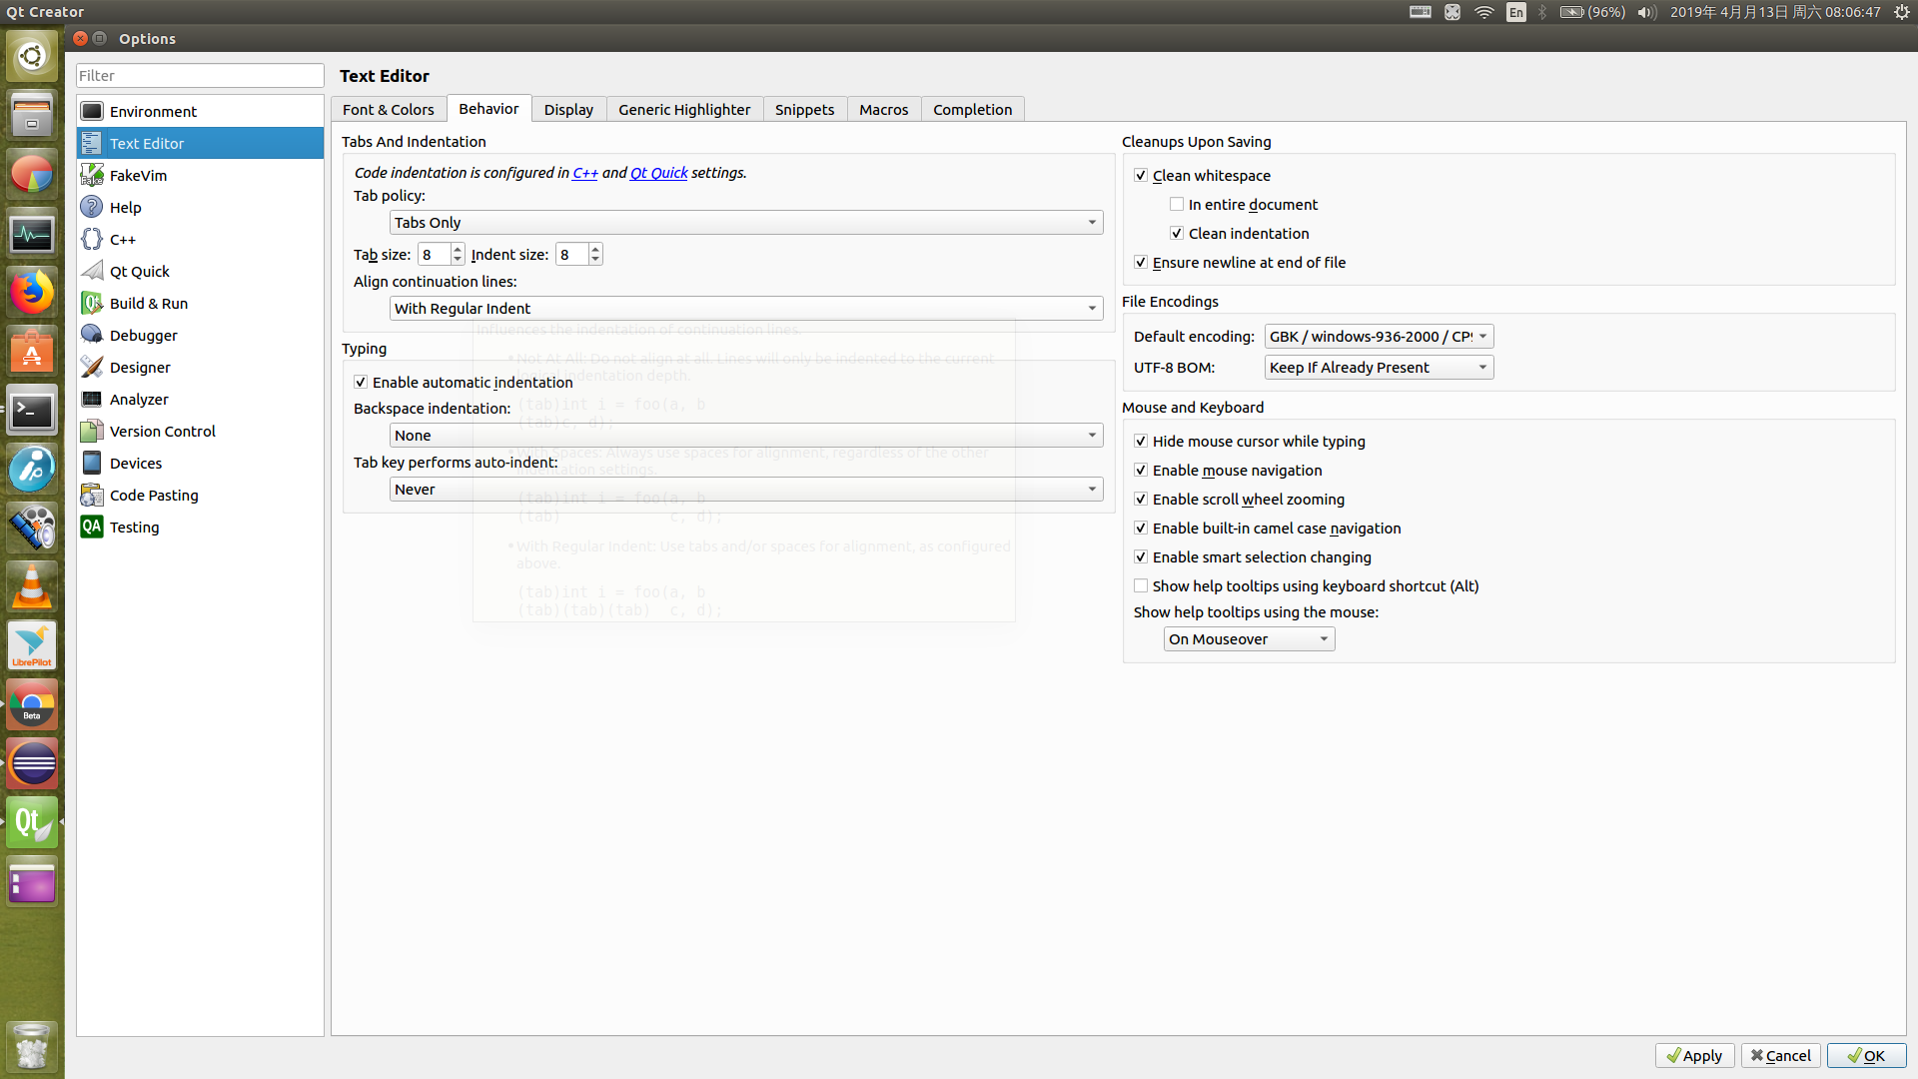Toggle Clean indentation checkbox
The width and height of the screenshot is (1918, 1079).
click(1177, 233)
